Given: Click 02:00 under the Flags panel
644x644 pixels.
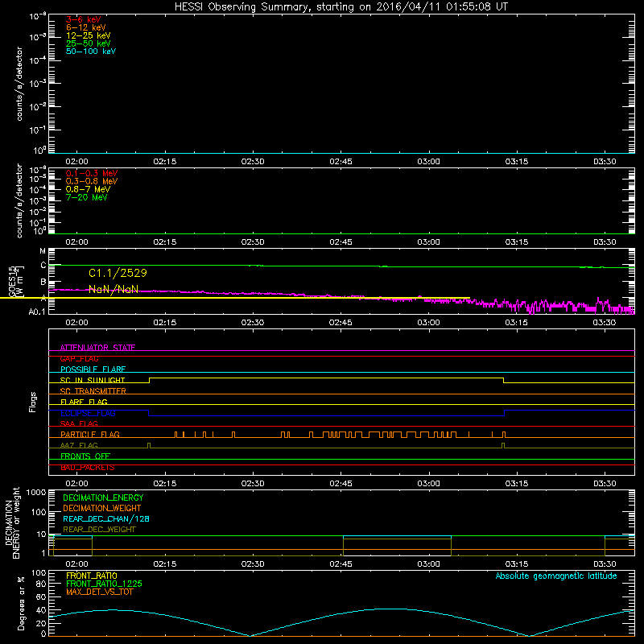Looking at the screenshot, I should click(x=76, y=484).
